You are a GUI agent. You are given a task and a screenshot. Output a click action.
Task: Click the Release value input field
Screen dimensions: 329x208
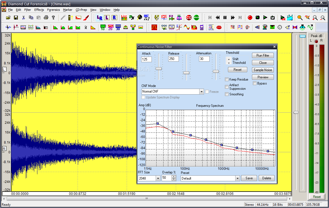click(x=174, y=59)
